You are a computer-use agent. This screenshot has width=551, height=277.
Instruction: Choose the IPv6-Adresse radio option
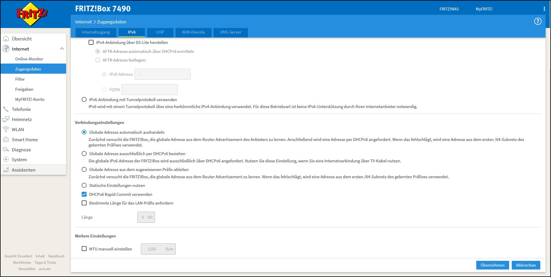104,74
